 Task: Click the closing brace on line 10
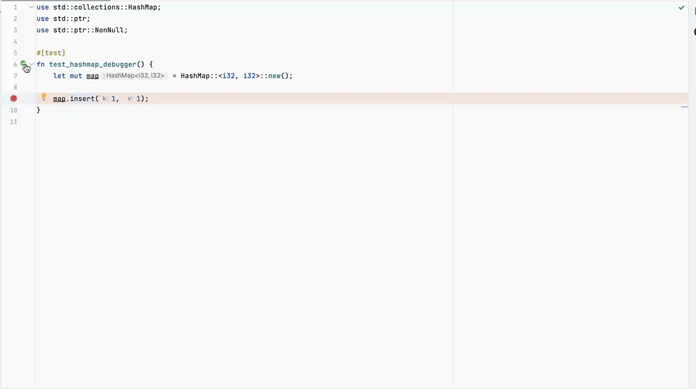[39, 110]
